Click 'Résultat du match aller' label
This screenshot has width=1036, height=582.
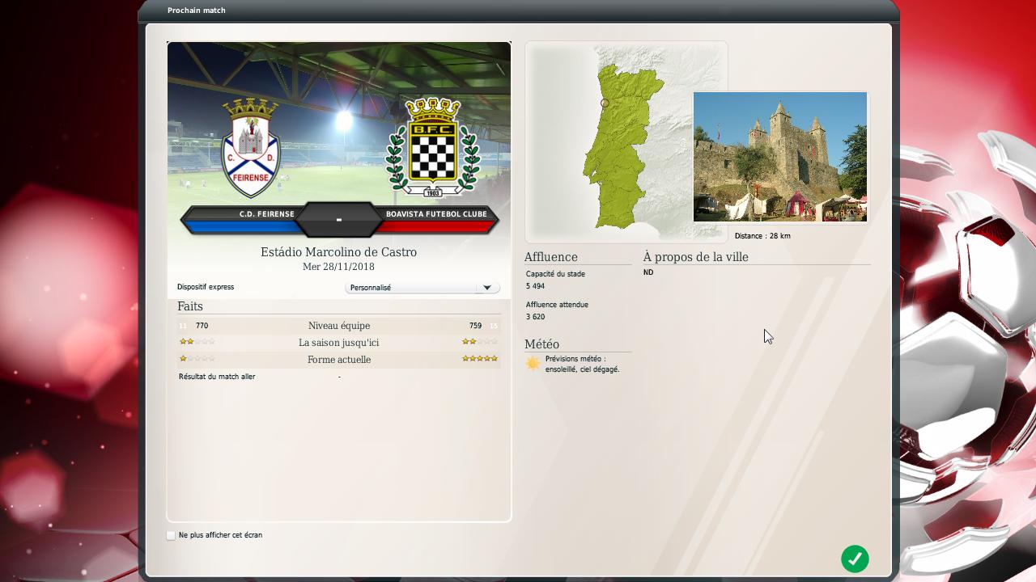(x=217, y=377)
